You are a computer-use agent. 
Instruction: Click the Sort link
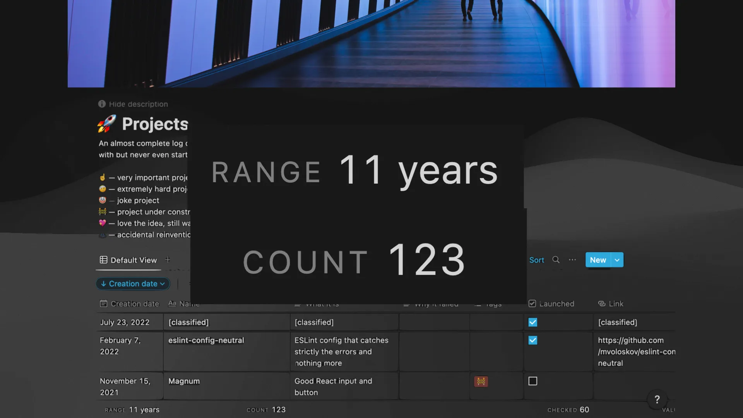(536, 260)
